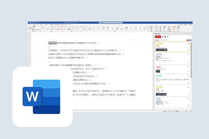Click the clear formatting icon in Font group

click(59, 27)
